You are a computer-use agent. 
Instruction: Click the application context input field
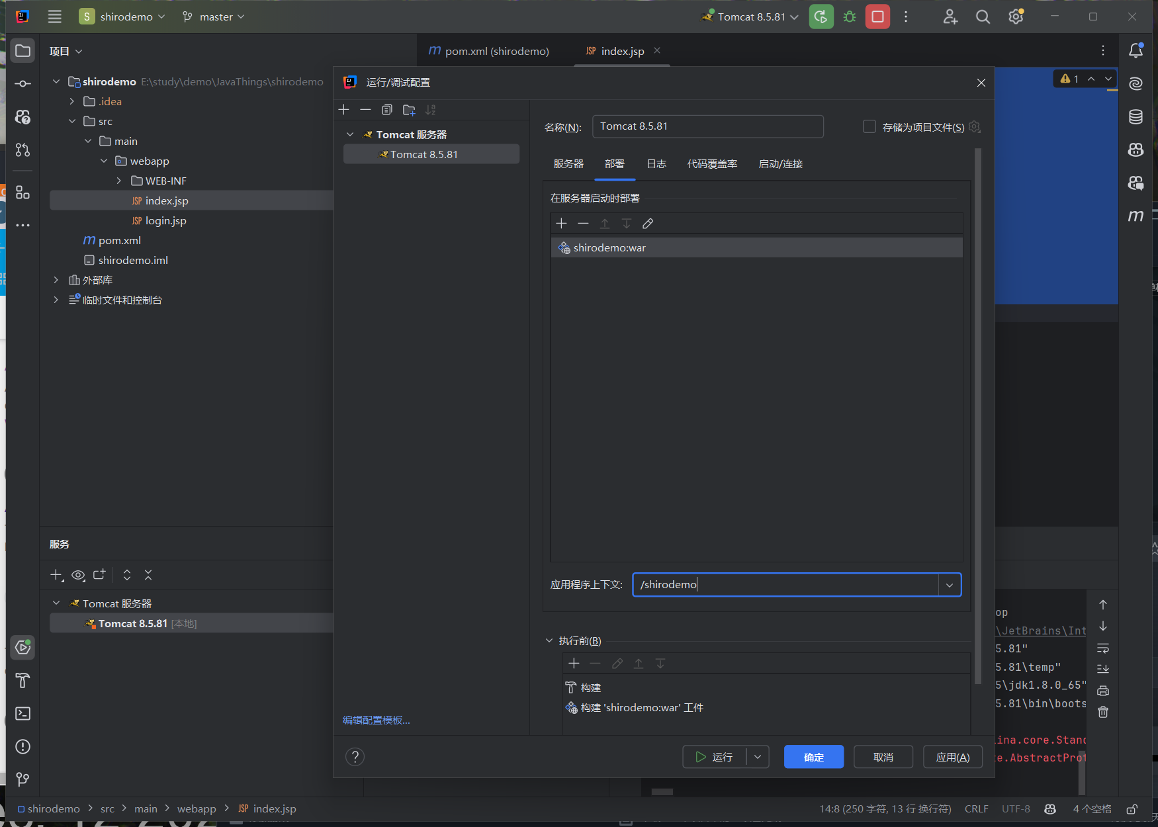[x=785, y=585]
